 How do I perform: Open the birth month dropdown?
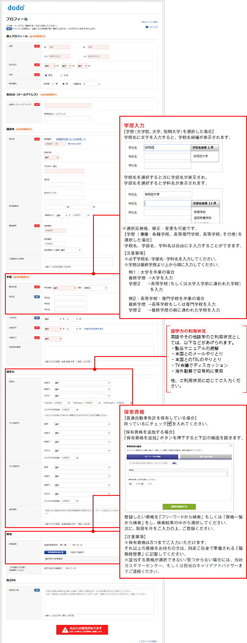tap(67, 65)
